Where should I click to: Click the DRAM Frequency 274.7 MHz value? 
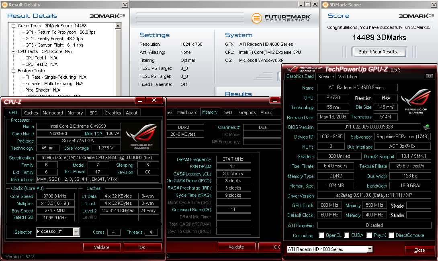[x=233, y=159]
